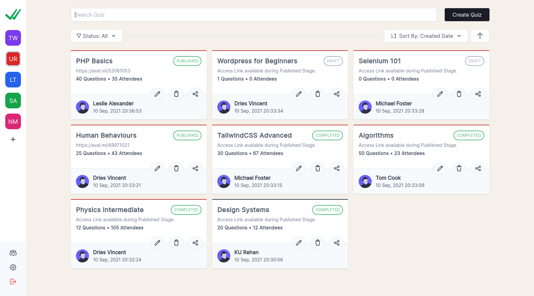The width and height of the screenshot is (534, 296).
Task: Delete the Wordpress for Beginners quiz via trash icon
Action: pos(318,94)
